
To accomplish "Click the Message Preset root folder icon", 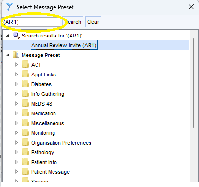I will tap(16, 55).
